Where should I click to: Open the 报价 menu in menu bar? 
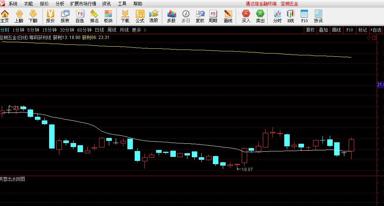click(x=44, y=4)
